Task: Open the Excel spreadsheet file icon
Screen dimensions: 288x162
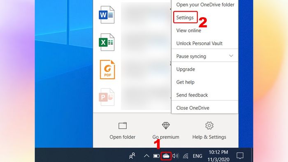Action: (107, 42)
